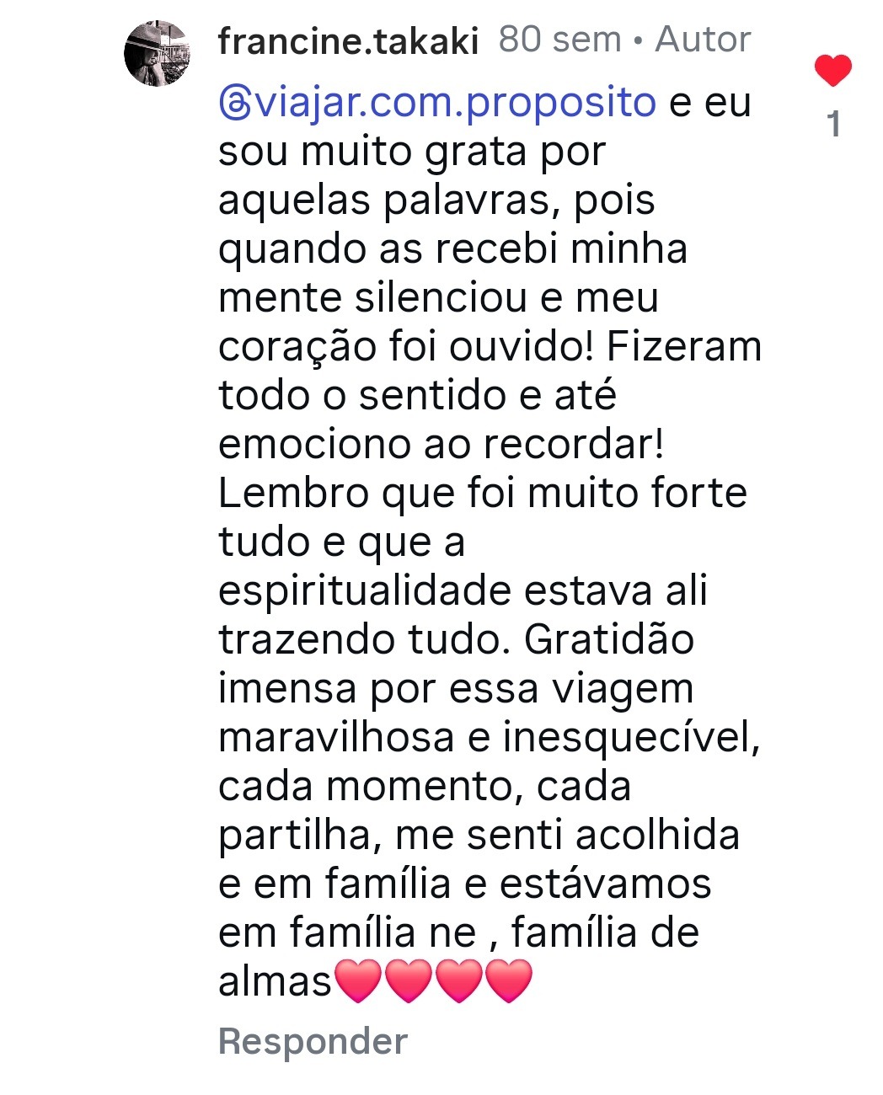Click the word "Gratidão" in the comment
883x1095 pixels.
[609, 639]
